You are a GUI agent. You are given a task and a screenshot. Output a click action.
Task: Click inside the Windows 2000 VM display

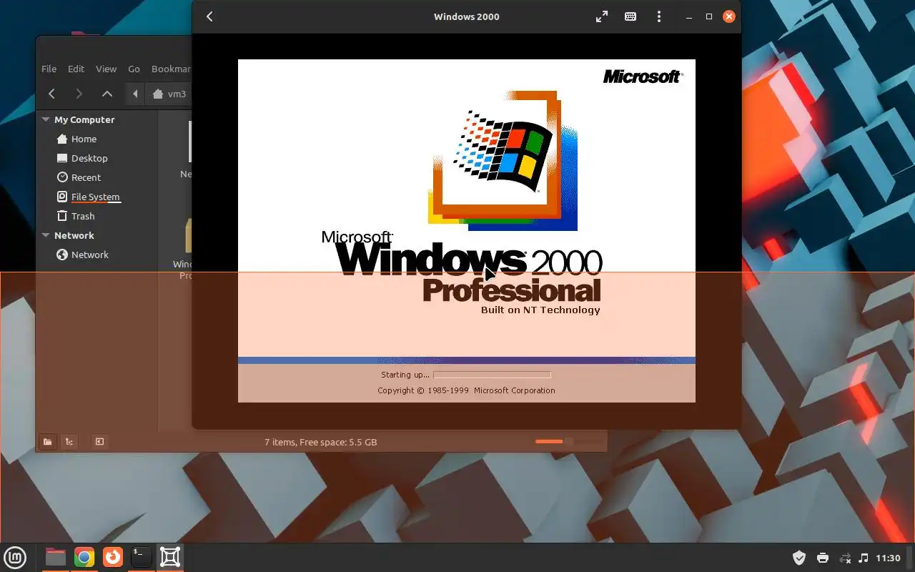[x=466, y=230]
